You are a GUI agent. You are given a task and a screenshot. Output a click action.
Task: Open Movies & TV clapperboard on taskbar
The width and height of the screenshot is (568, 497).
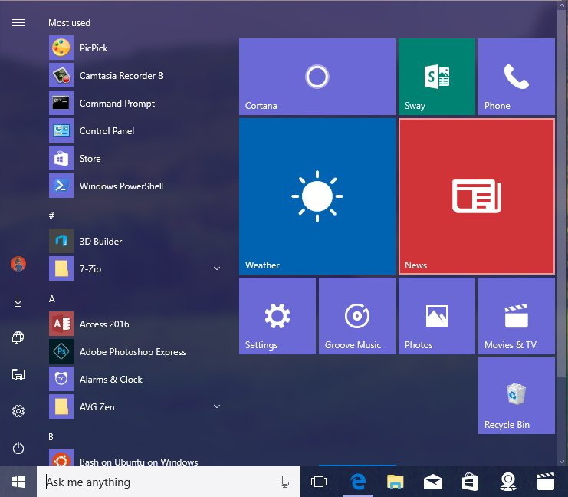[546, 482]
